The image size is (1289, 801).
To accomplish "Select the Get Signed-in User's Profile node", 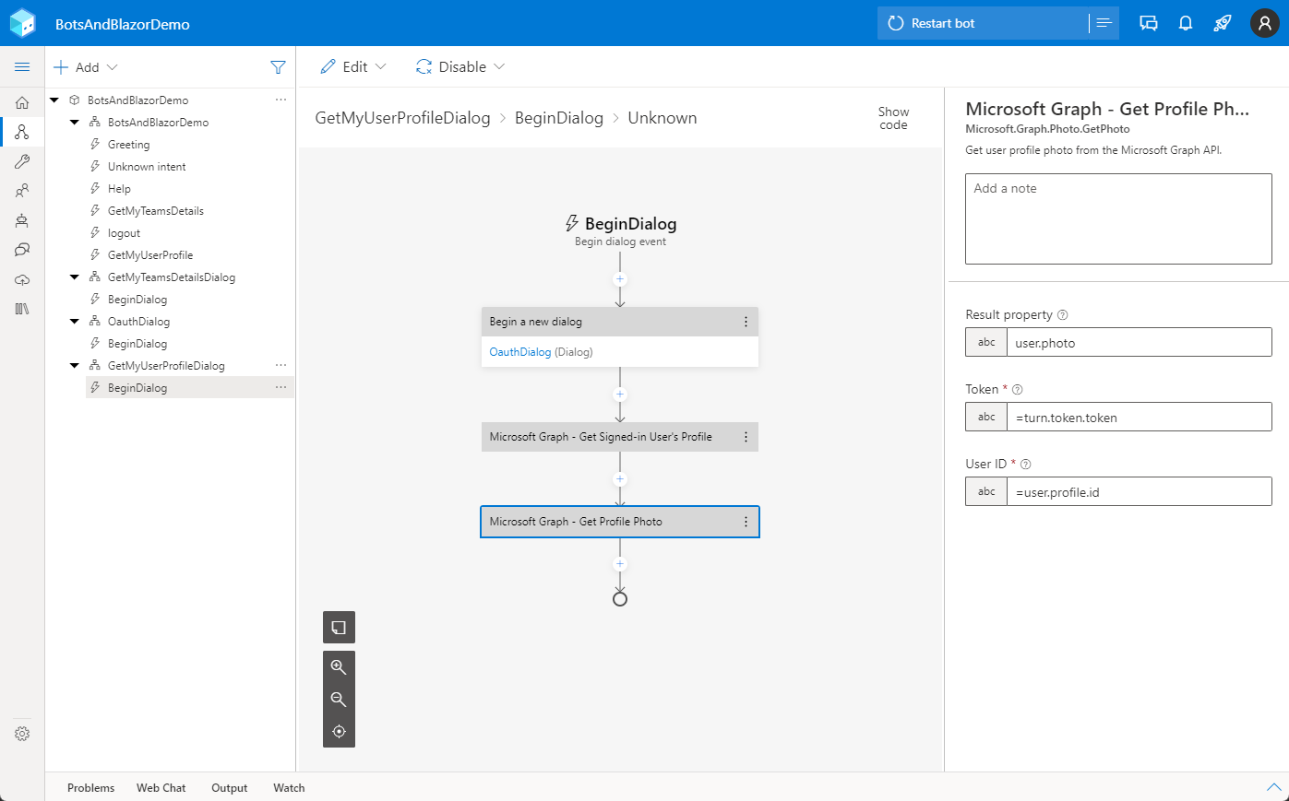I will click(x=620, y=437).
